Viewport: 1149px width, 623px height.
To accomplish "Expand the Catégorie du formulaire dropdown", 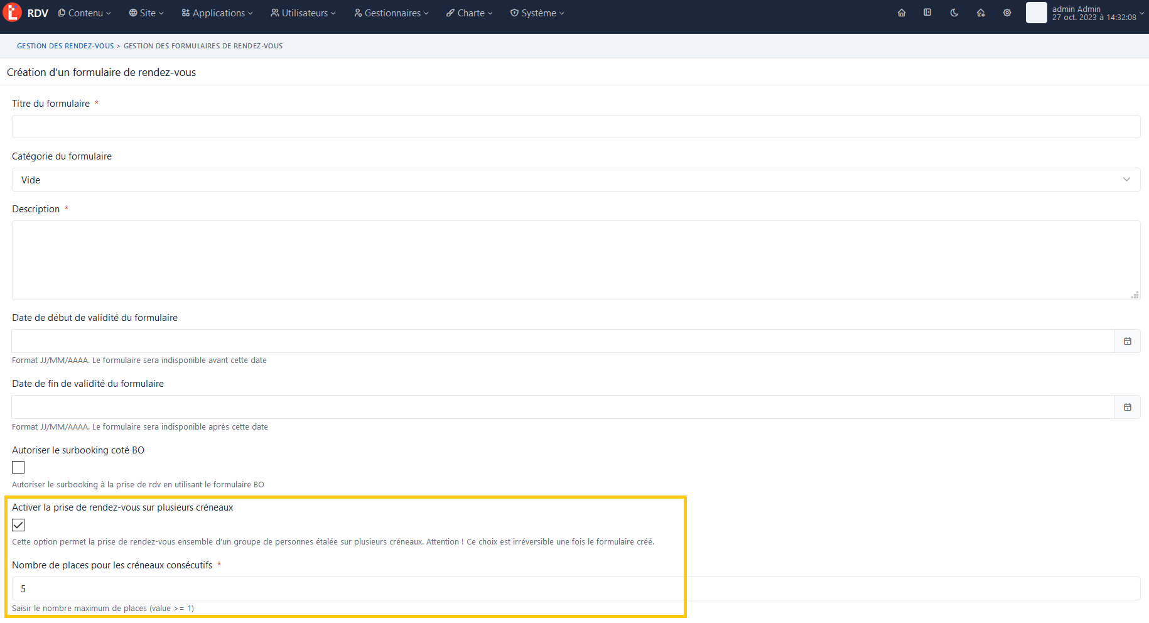I will (x=576, y=180).
